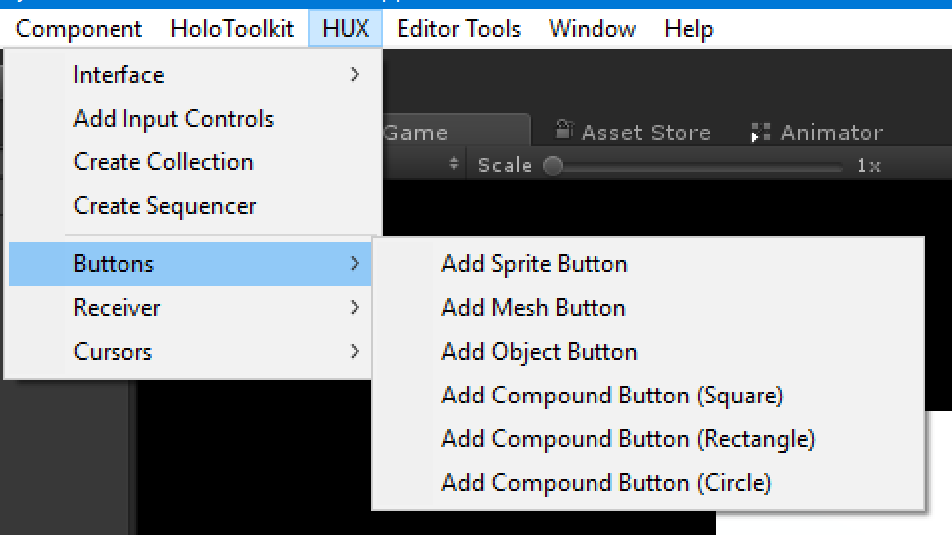Expand the Receiver submenu arrow

pyautogui.click(x=356, y=307)
